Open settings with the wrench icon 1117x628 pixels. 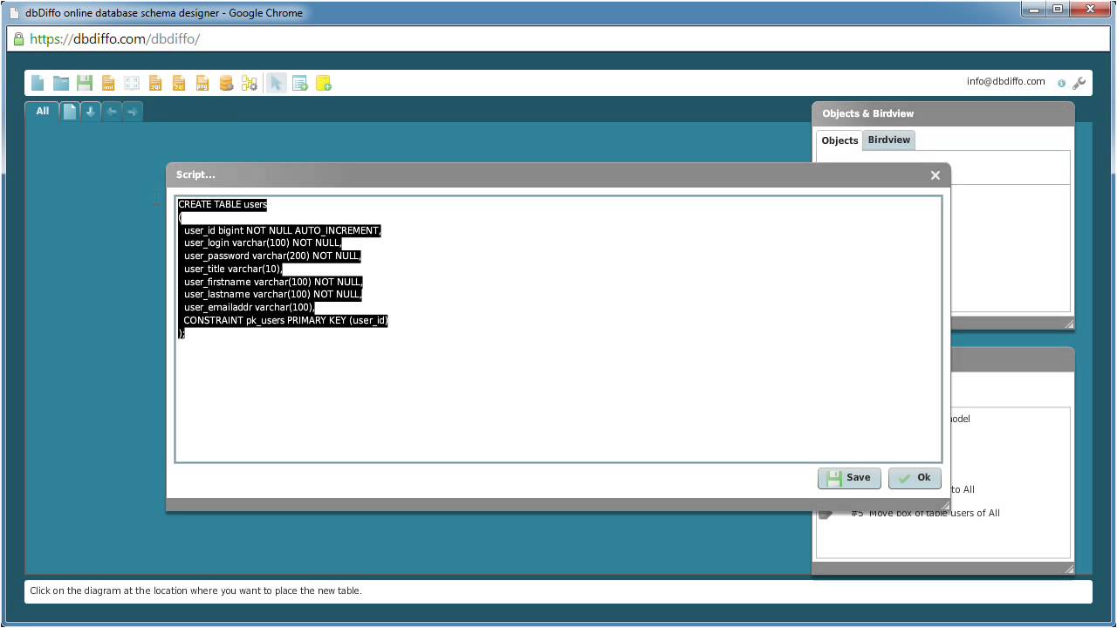(1079, 83)
